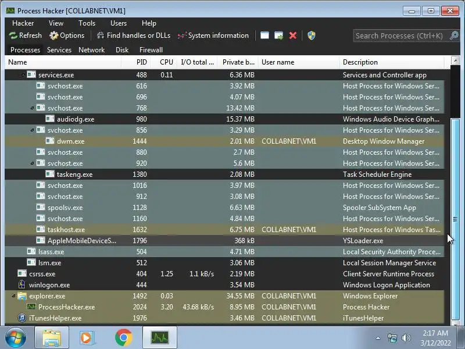
Task: Click the vertical scrollbar thumb
Action: (455, 219)
